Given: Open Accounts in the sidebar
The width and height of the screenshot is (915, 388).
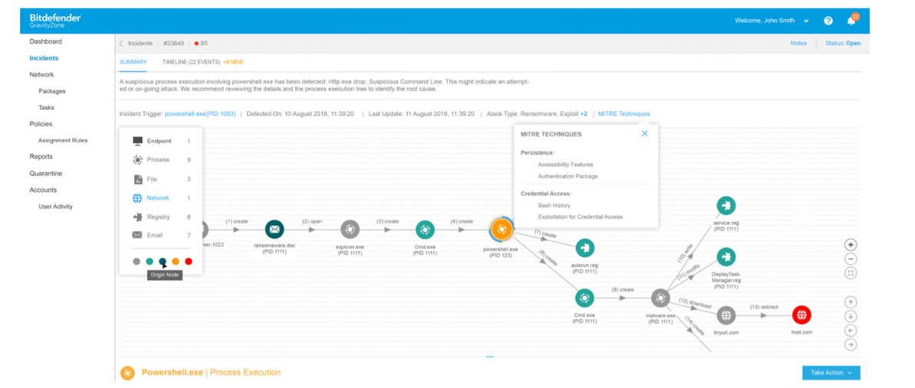Looking at the screenshot, I should [x=43, y=190].
